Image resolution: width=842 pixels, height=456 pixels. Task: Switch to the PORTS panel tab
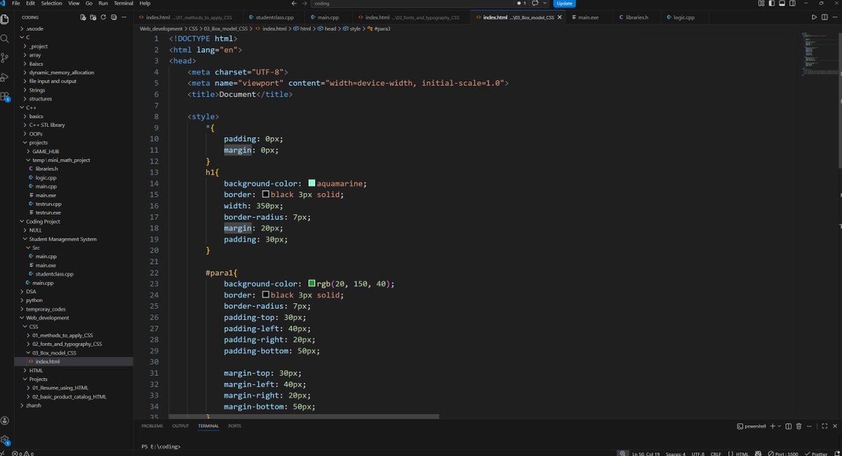[x=234, y=426]
